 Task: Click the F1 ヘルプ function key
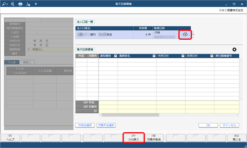10,138
